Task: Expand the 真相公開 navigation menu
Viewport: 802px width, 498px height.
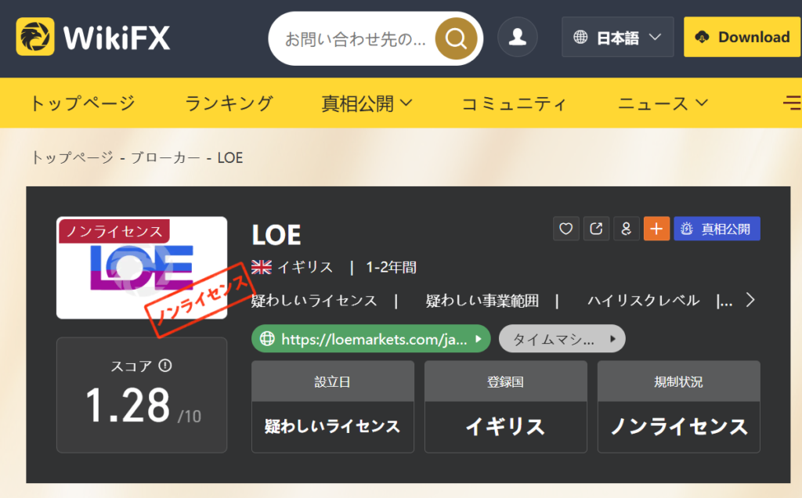Action: coord(367,103)
